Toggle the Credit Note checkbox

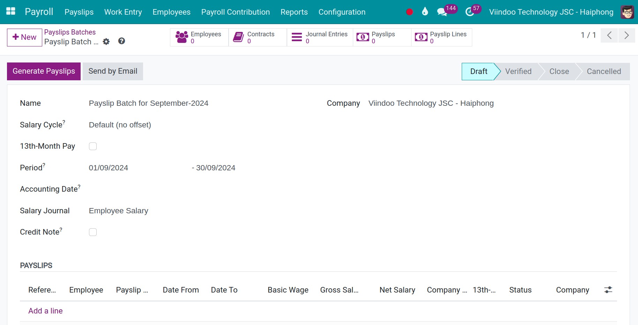coord(93,232)
